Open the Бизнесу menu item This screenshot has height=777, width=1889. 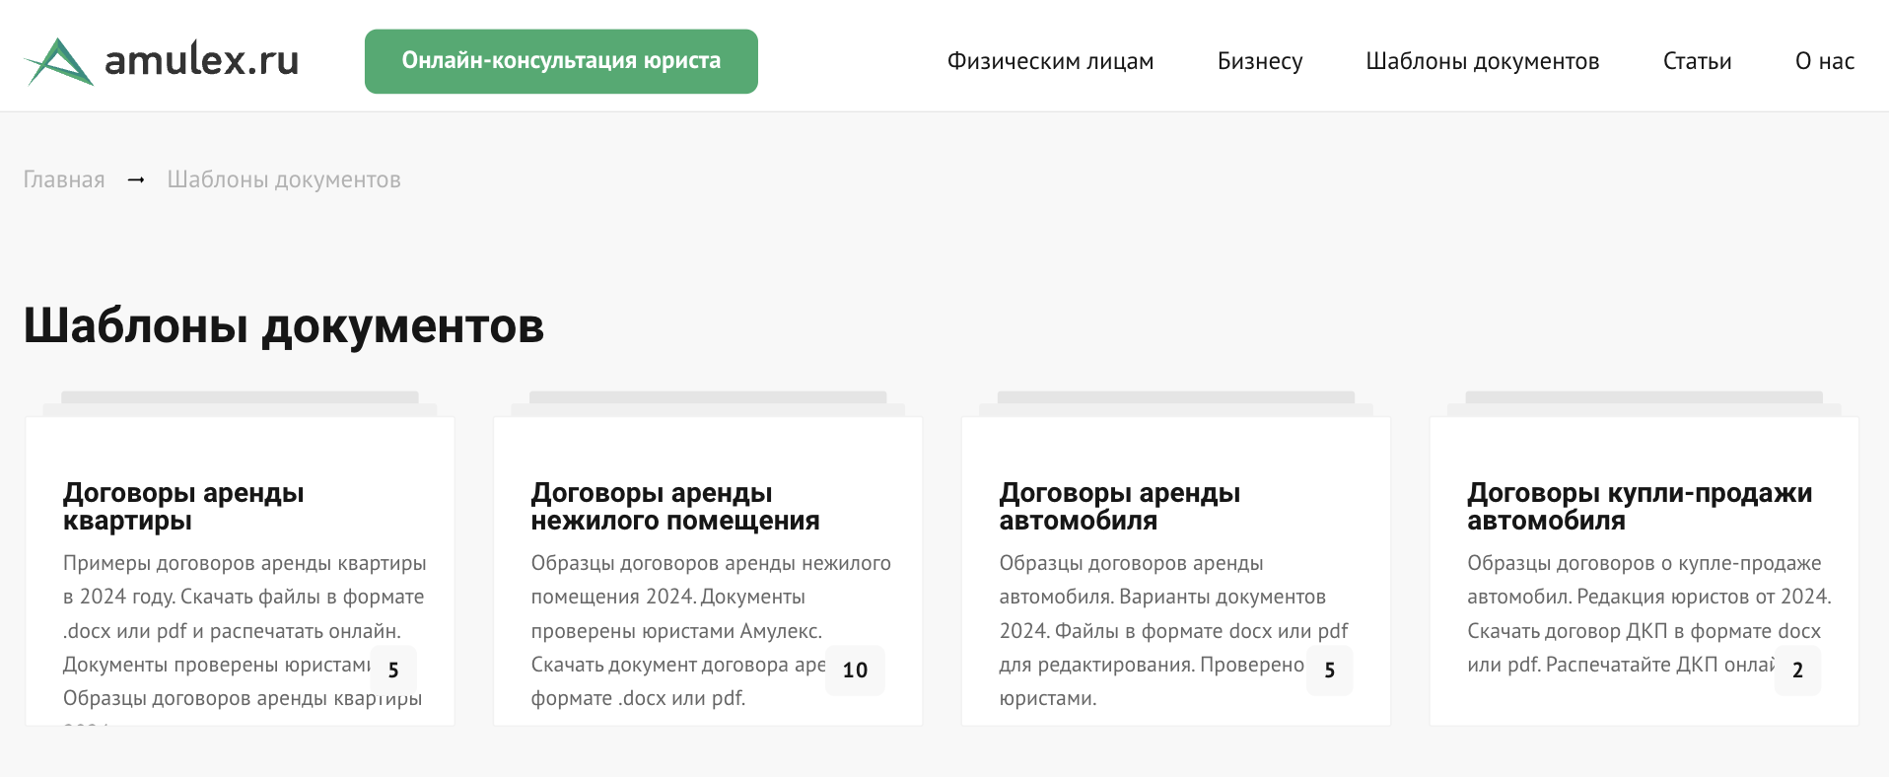1260,61
